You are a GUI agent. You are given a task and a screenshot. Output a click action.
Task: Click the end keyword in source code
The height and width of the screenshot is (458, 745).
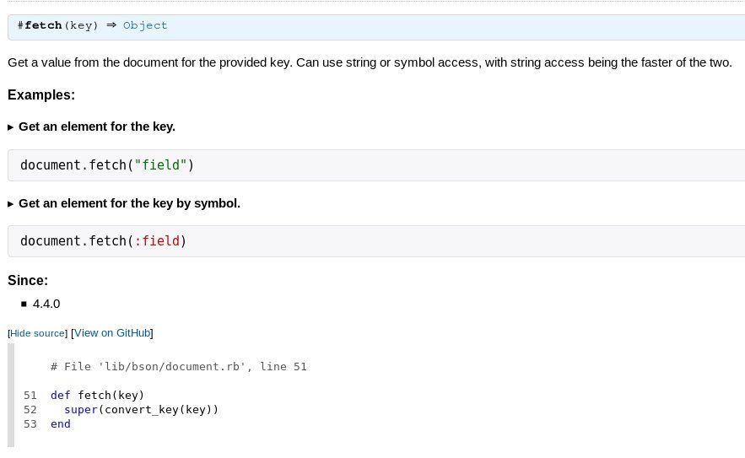(61, 423)
